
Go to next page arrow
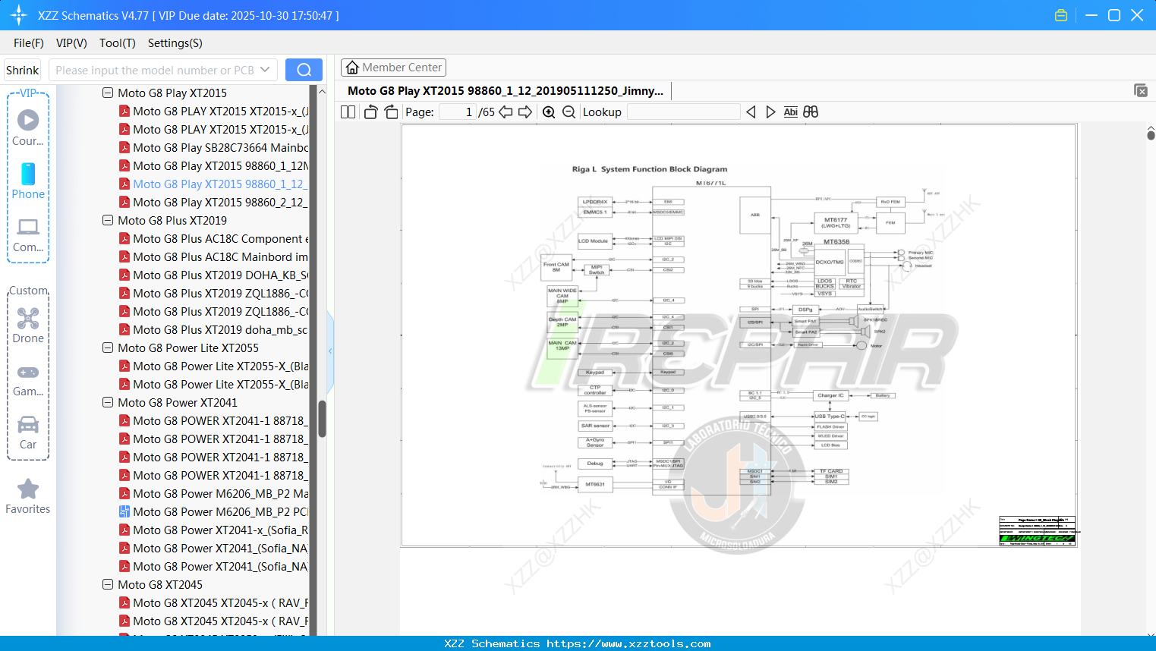tap(525, 112)
